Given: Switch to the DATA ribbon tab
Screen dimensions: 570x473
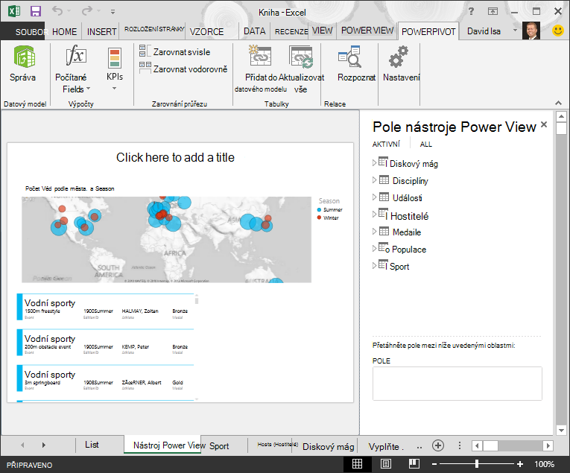Looking at the screenshot, I should point(255,31).
